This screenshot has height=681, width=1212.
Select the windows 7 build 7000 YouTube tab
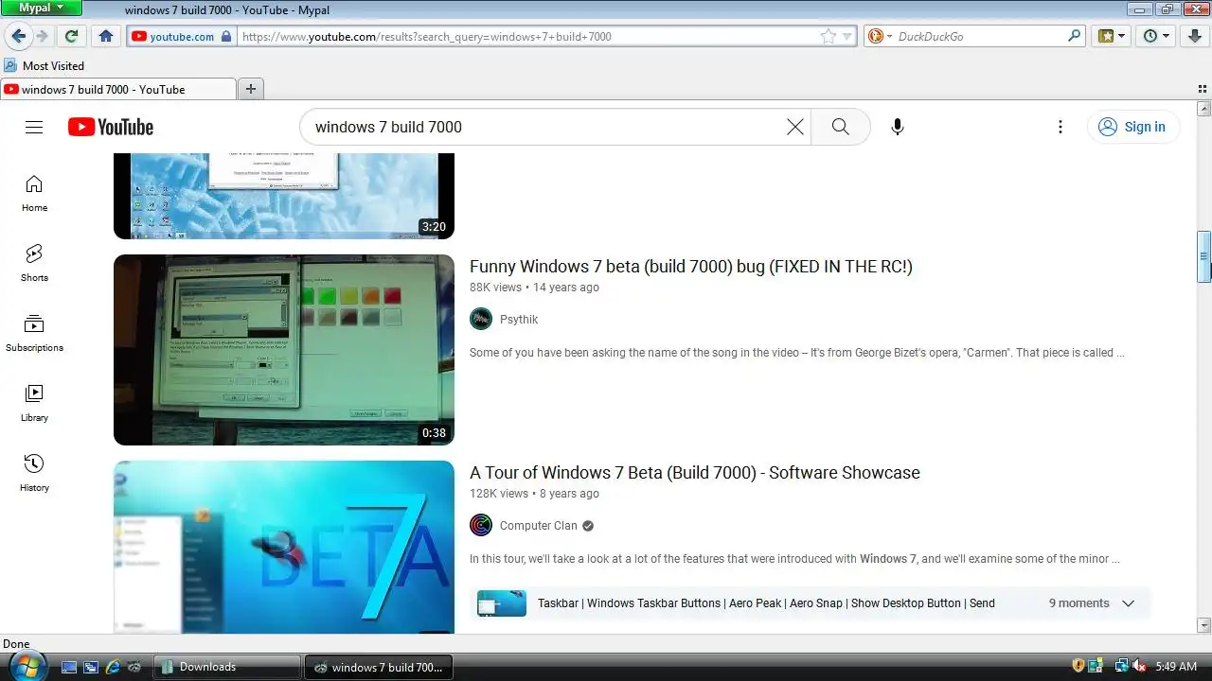[117, 89]
